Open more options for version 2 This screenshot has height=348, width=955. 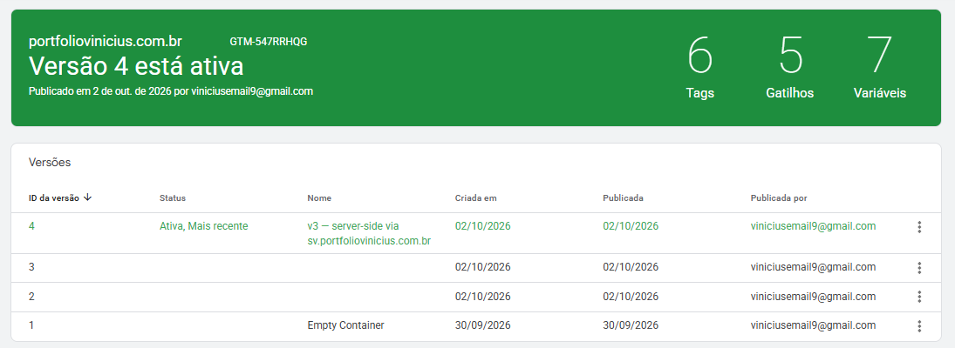[x=919, y=297]
